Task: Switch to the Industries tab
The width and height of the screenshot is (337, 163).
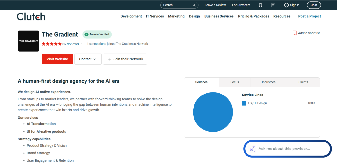Action: click(x=269, y=82)
